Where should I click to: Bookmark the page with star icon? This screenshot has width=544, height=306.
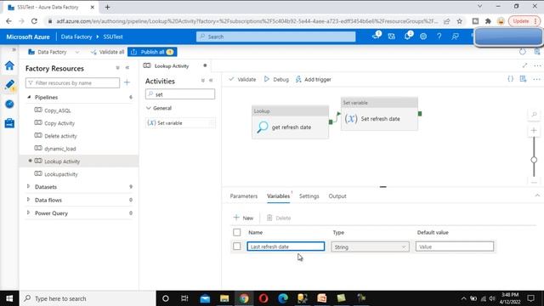click(x=460, y=21)
